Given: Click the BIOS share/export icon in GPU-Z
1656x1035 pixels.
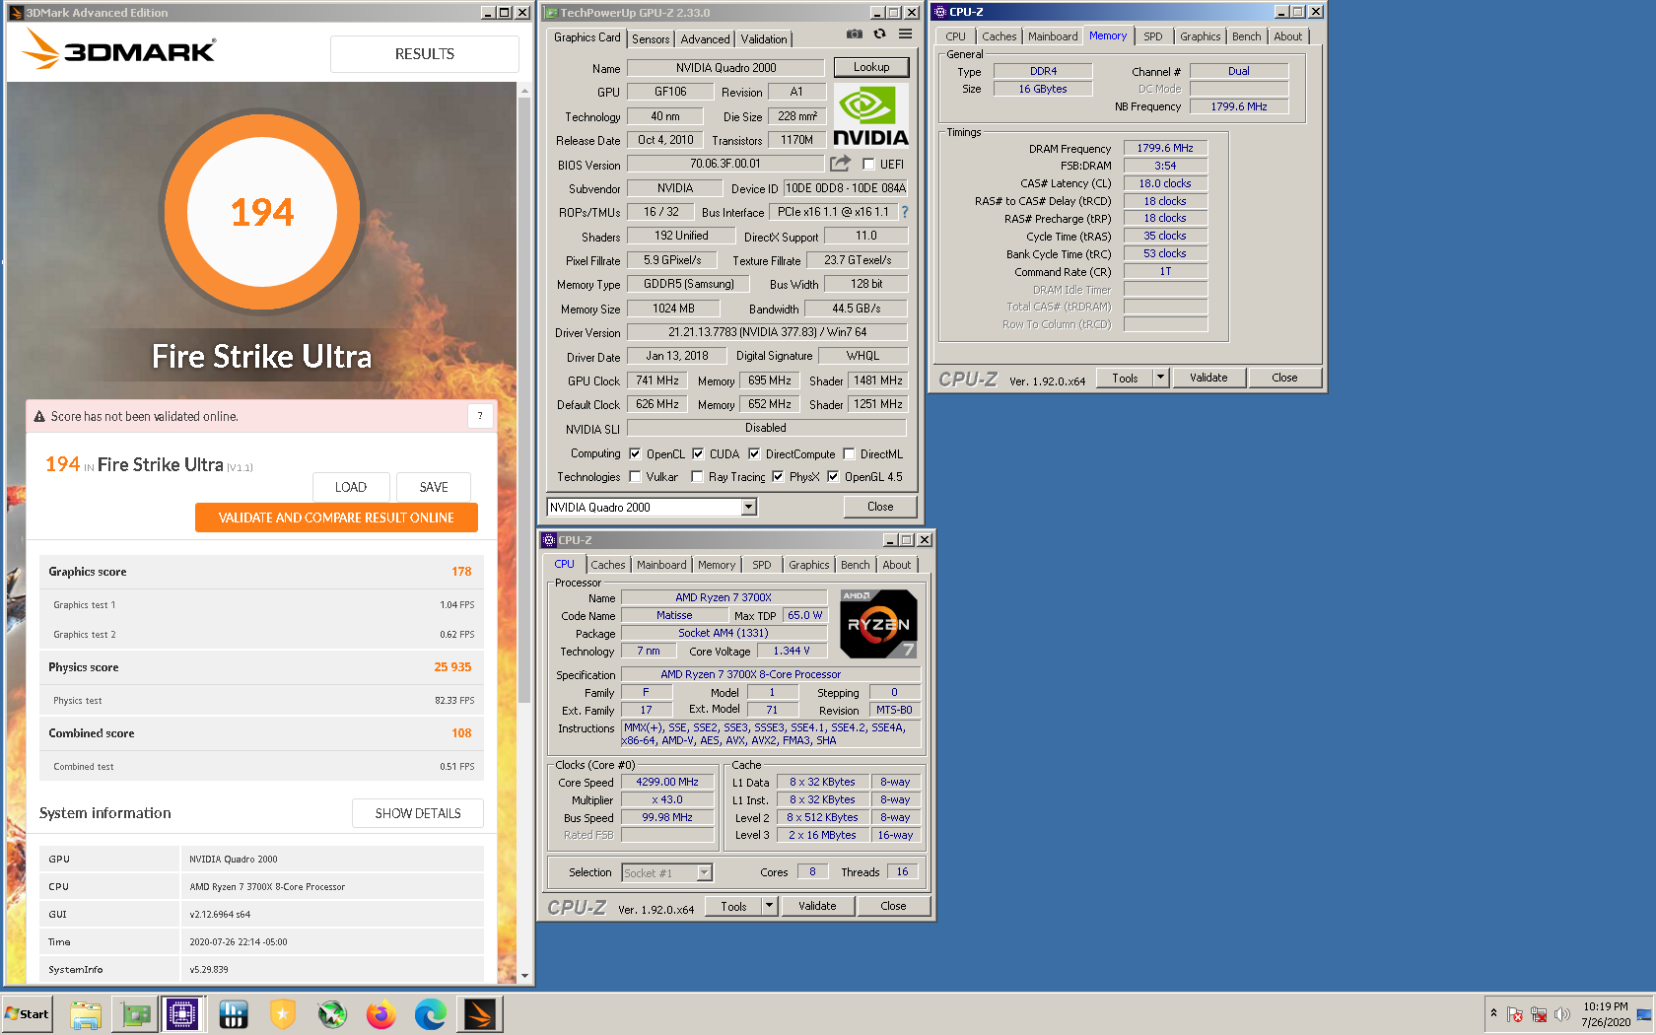Looking at the screenshot, I should coord(840,164).
